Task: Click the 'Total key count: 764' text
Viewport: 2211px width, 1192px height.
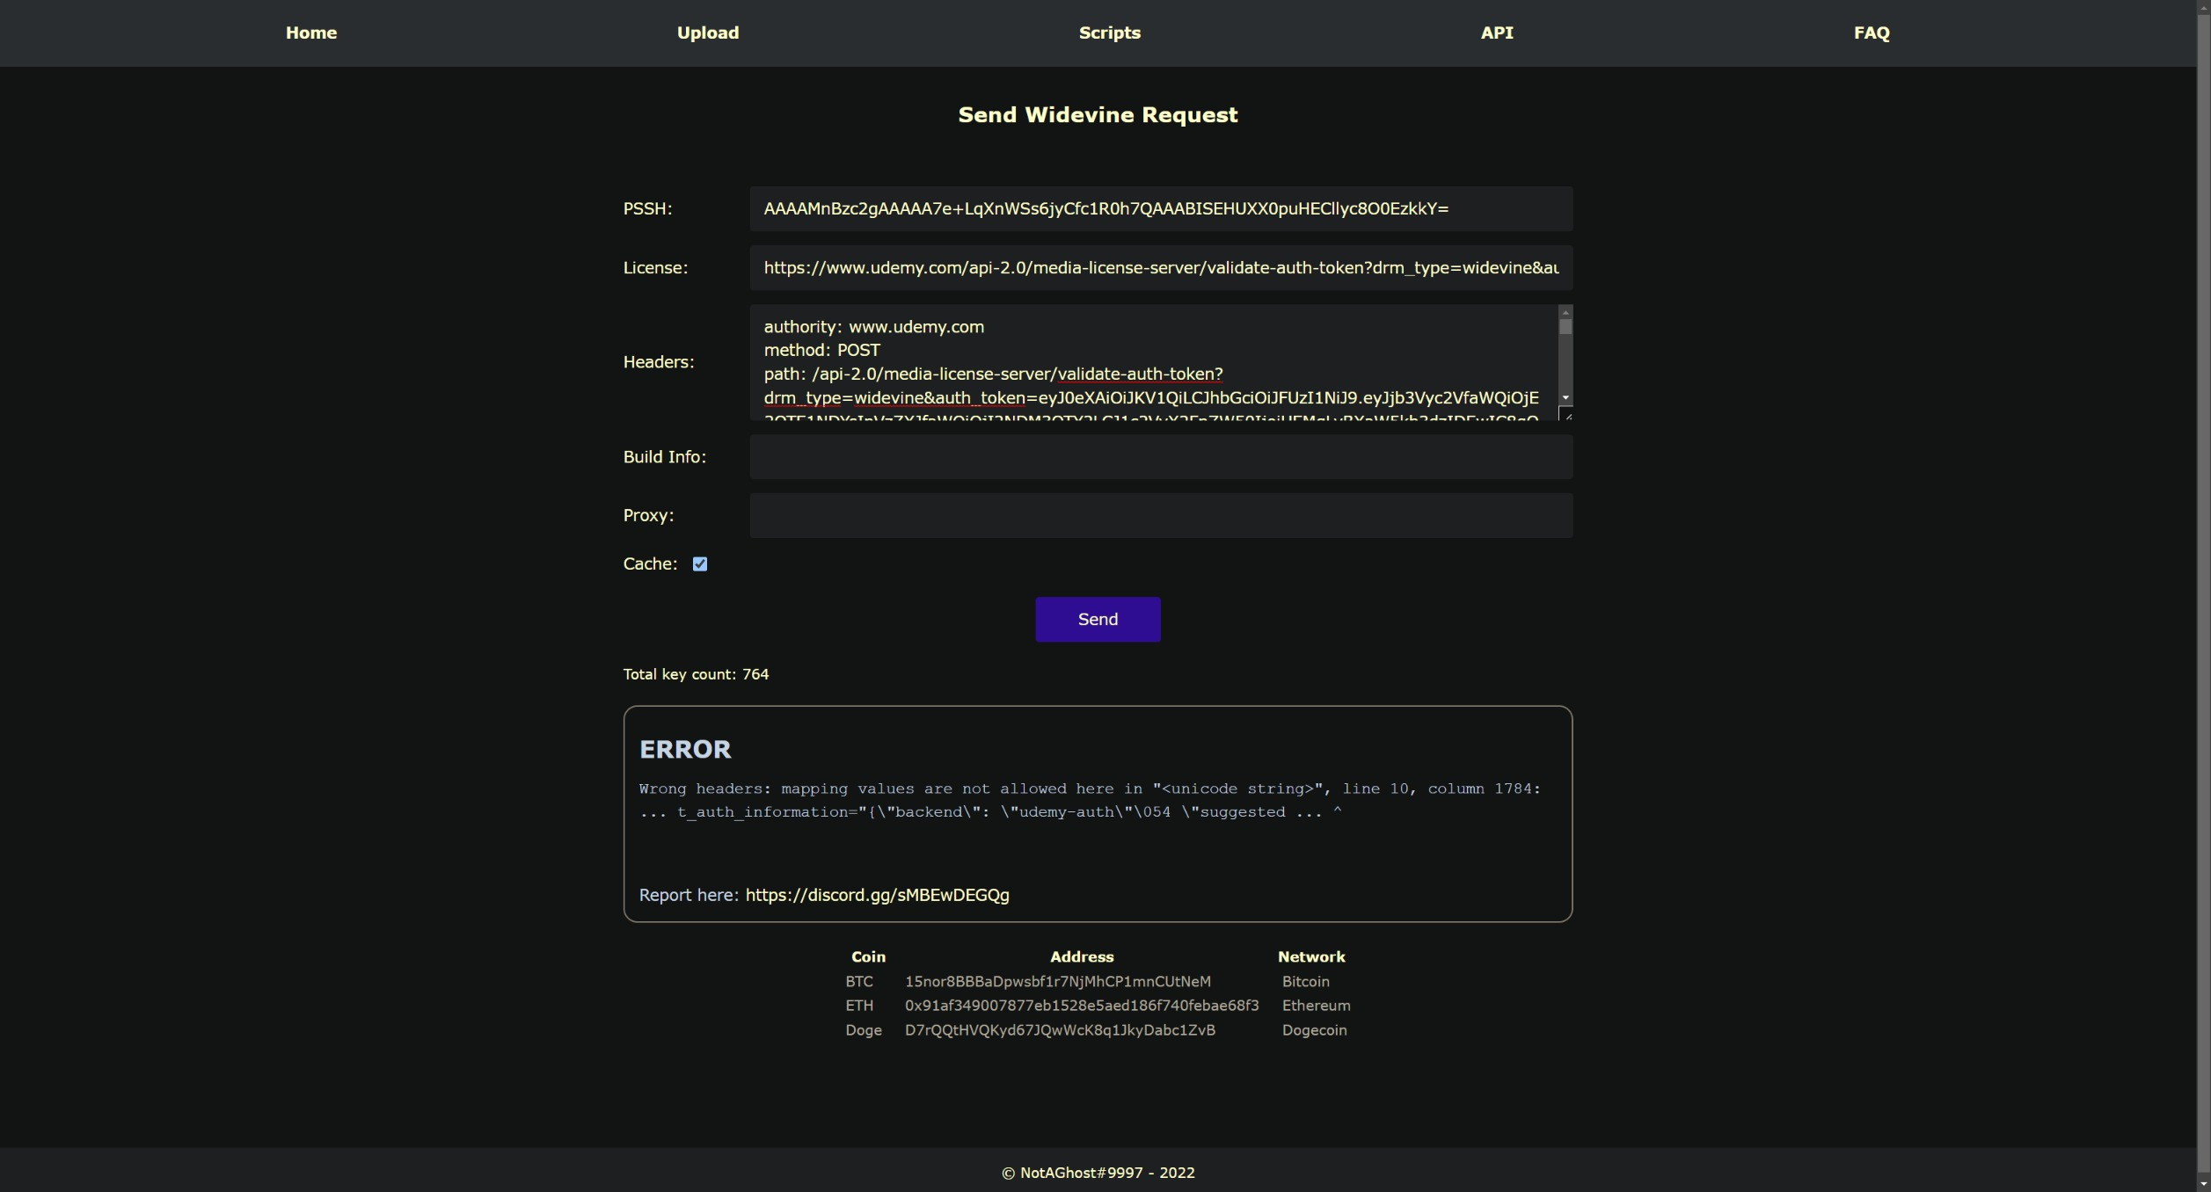Action: pyautogui.click(x=696, y=674)
